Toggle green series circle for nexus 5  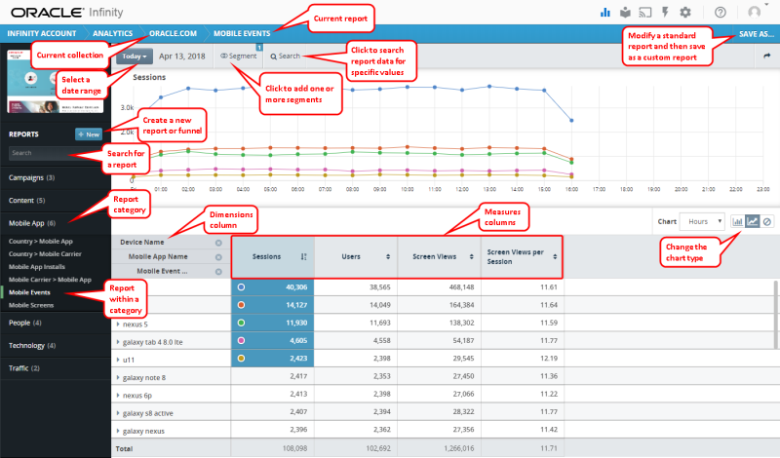coord(241,323)
